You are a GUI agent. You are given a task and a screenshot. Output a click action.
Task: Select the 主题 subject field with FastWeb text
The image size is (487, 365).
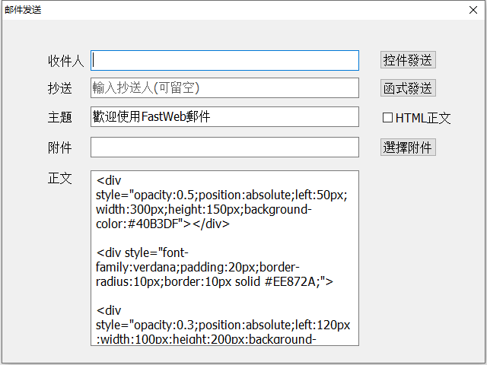(x=224, y=116)
